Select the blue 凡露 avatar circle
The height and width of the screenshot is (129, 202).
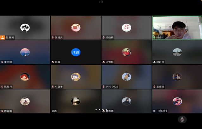(x=76, y=52)
